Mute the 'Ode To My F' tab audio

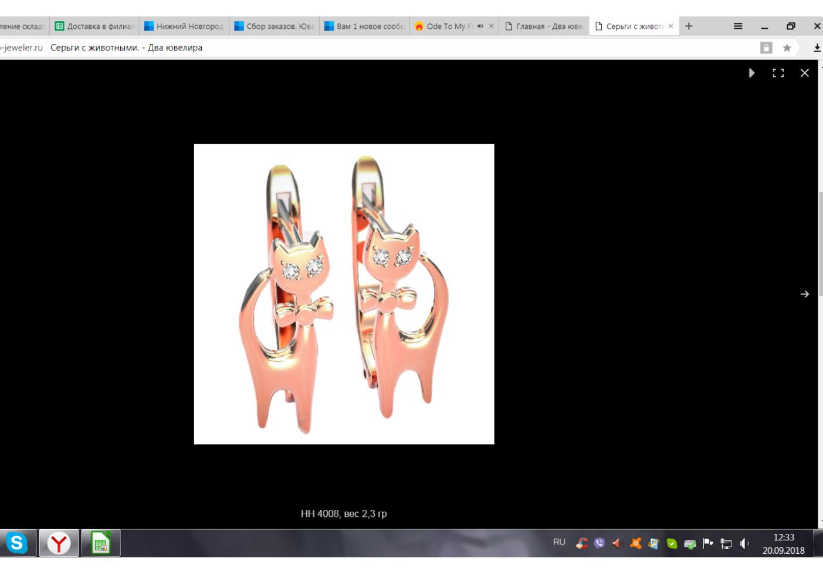tap(480, 26)
